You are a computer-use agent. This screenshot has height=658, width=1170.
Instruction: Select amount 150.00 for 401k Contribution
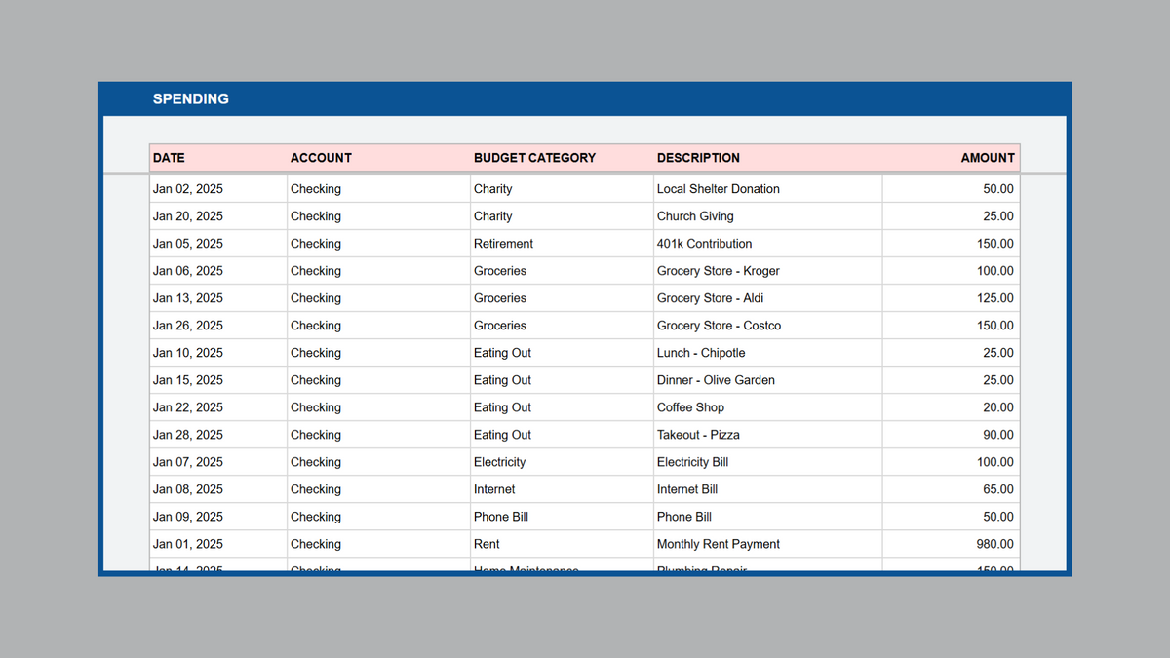951,244
